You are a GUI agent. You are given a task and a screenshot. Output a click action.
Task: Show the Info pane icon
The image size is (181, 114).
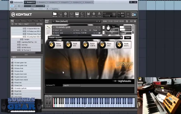[65, 15]
